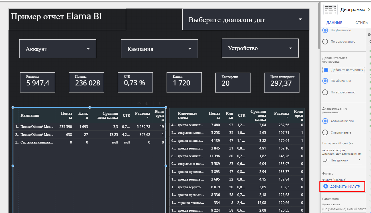This screenshot has width=371, height=213.
Task: Open three-dot menu above campaign table
Action: click(x=160, y=104)
